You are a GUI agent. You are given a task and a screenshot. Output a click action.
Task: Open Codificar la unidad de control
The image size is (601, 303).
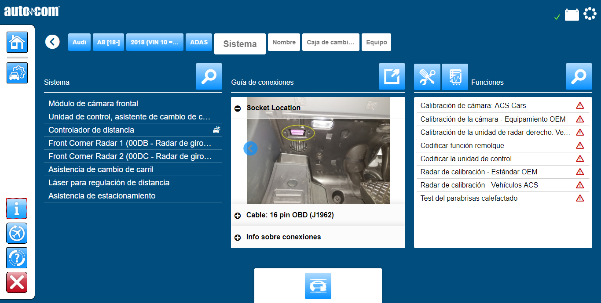tap(503, 159)
